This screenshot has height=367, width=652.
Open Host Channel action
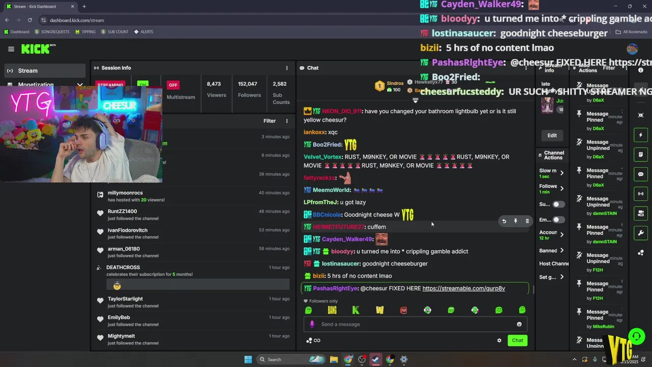(554, 264)
